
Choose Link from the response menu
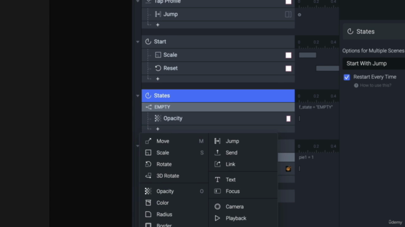[x=243, y=164]
